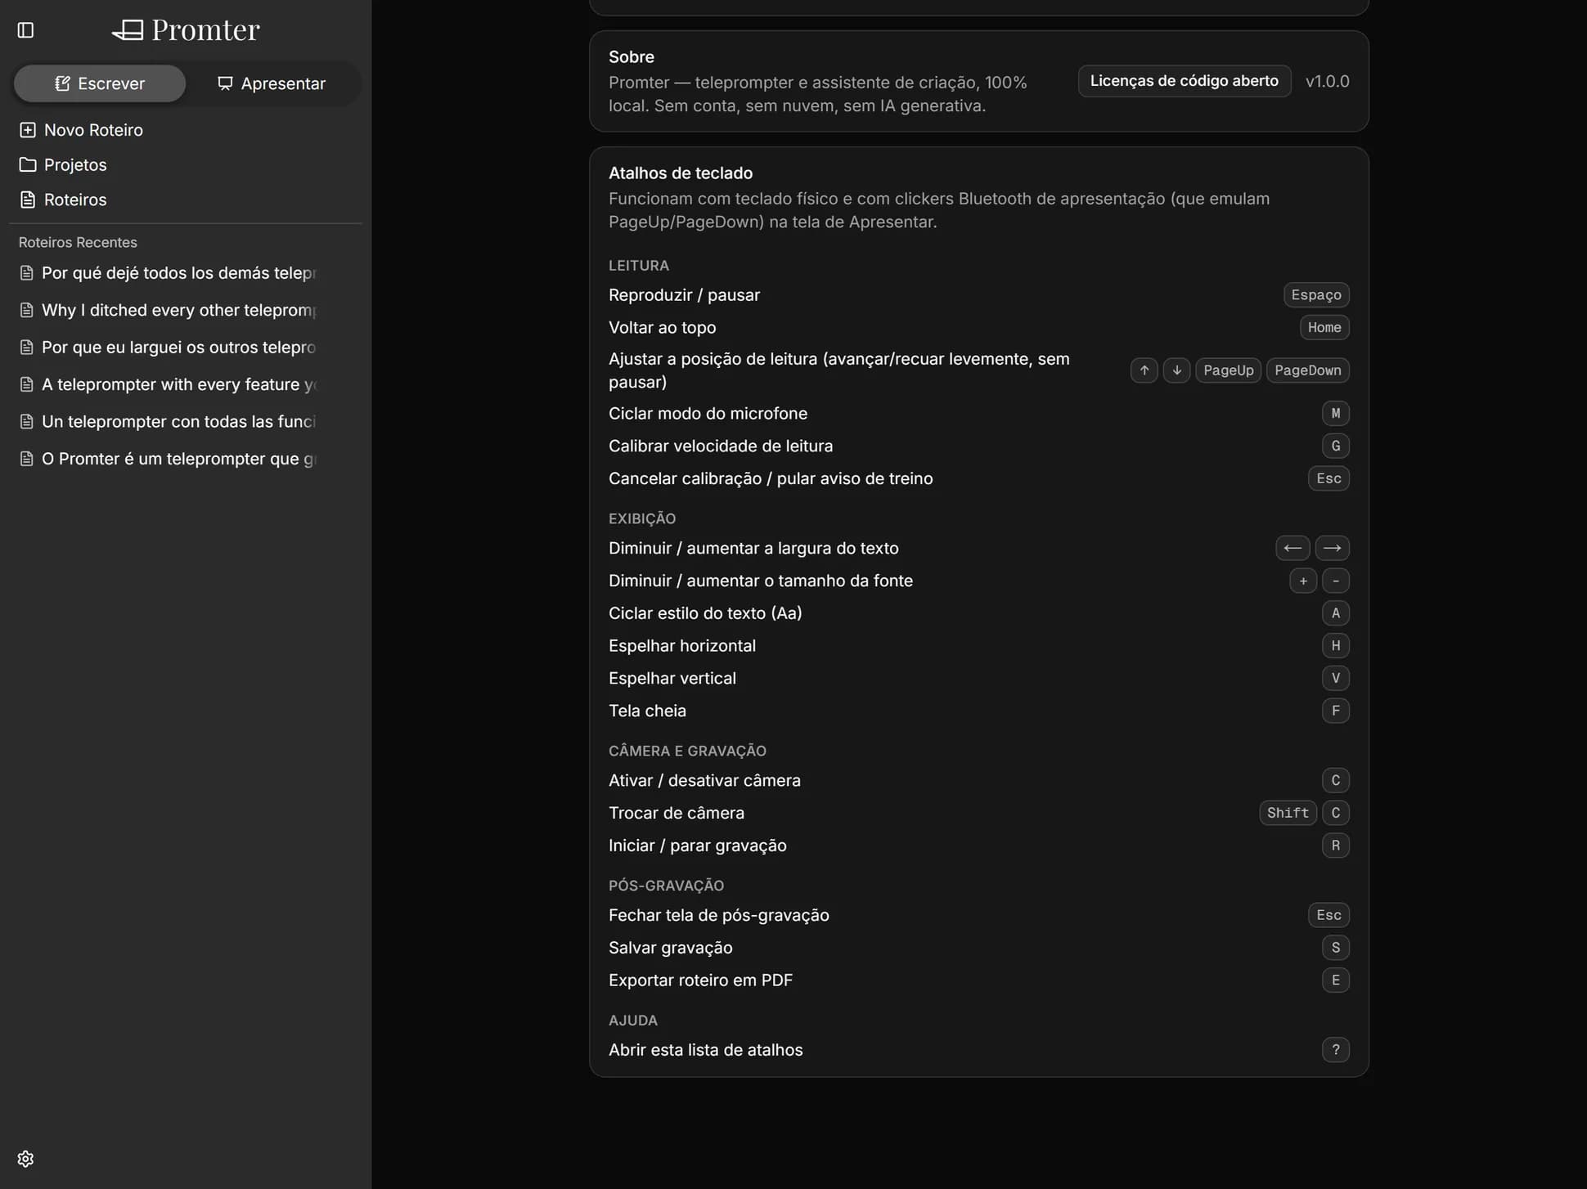Click the down arrow key badge

[1176, 370]
